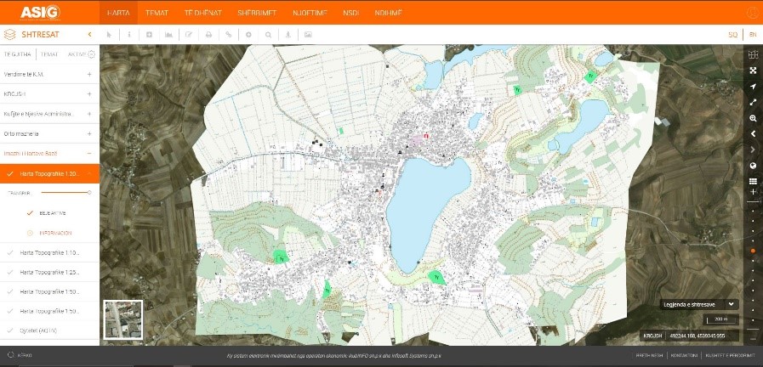The width and height of the screenshot is (763, 367).
Task: Open the NSDI menu
Action: click(350, 13)
